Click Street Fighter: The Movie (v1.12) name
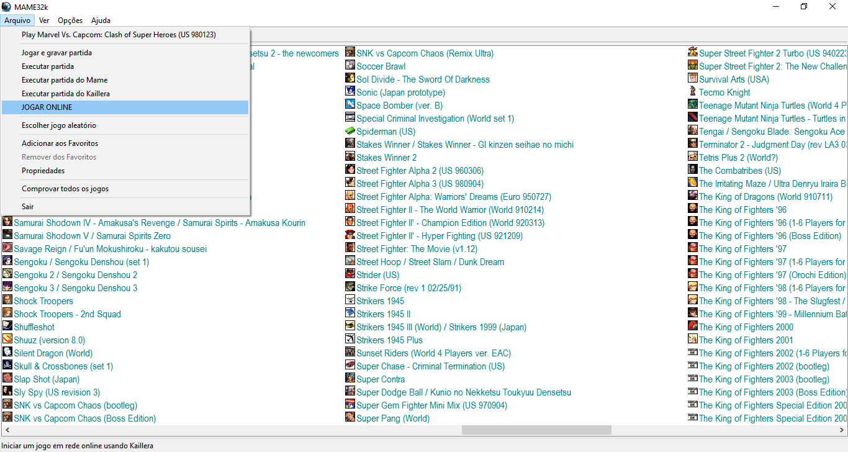Image resolution: width=848 pixels, height=452 pixels. [x=417, y=249]
